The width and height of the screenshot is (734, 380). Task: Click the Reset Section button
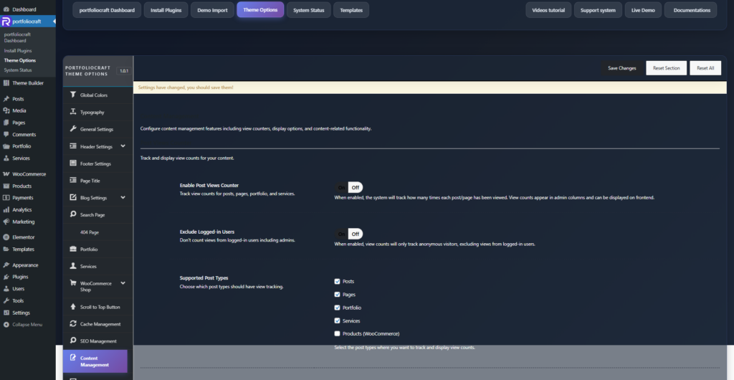[666, 68]
